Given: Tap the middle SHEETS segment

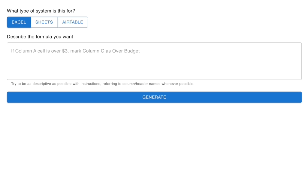Looking at the screenshot, I should point(44,22).
